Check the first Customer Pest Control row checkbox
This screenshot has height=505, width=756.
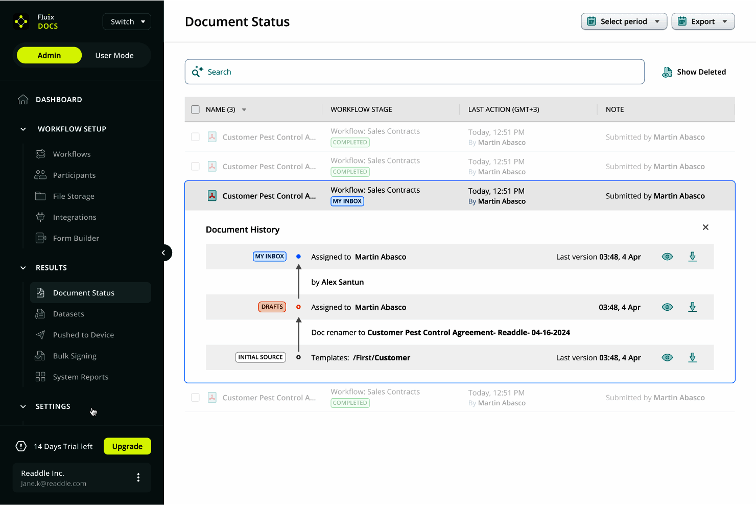195,137
